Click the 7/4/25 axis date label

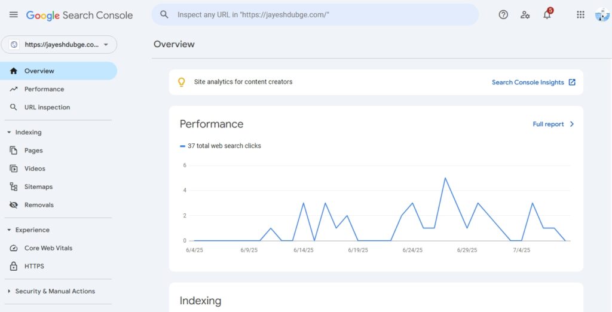click(521, 250)
